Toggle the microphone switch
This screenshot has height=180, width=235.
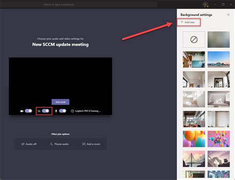click(x=62, y=111)
